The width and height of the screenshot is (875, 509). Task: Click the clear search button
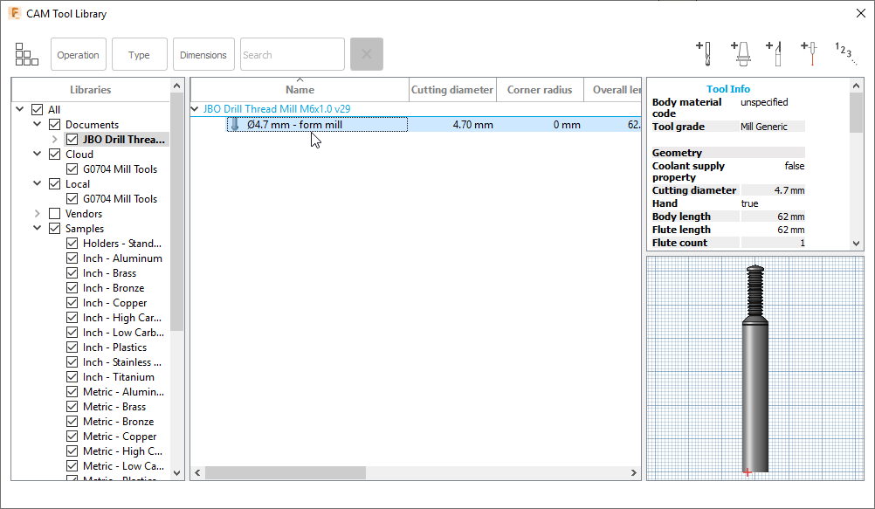click(366, 53)
